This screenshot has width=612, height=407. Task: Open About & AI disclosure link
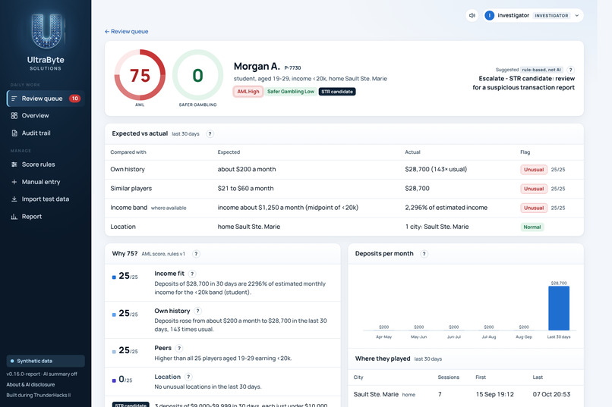(x=30, y=384)
